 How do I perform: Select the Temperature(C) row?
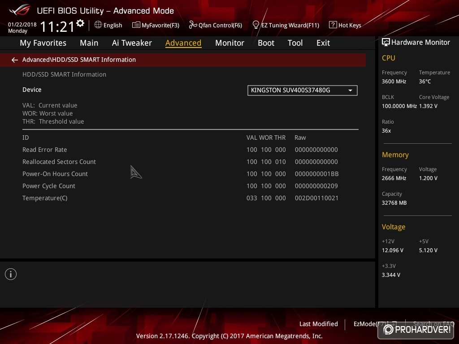(190, 198)
